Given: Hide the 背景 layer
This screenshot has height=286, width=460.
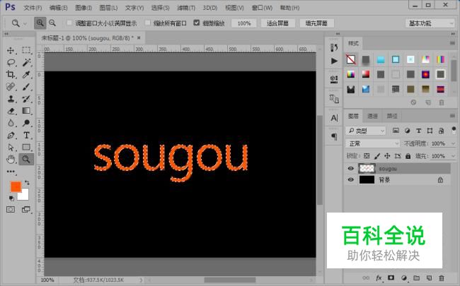Looking at the screenshot, I should pos(350,179).
